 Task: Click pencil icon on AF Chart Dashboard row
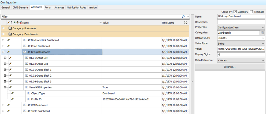[8, 46]
